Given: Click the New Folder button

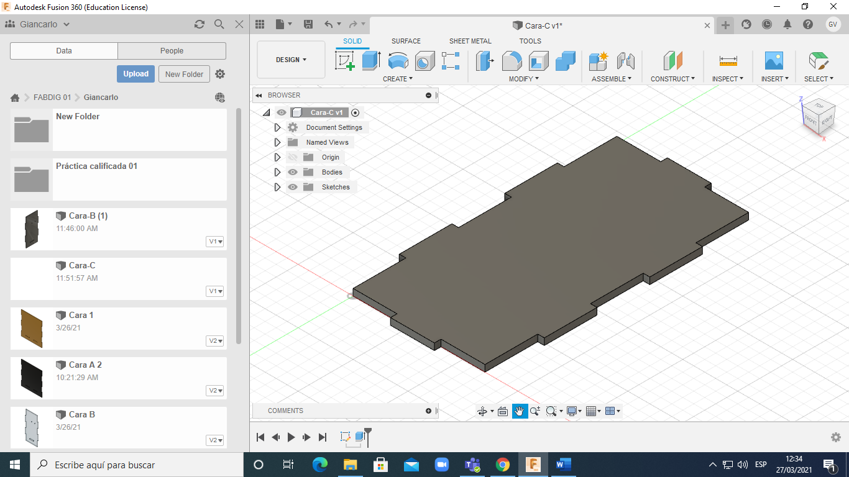Looking at the screenshot, I should (x=184, y=74).
